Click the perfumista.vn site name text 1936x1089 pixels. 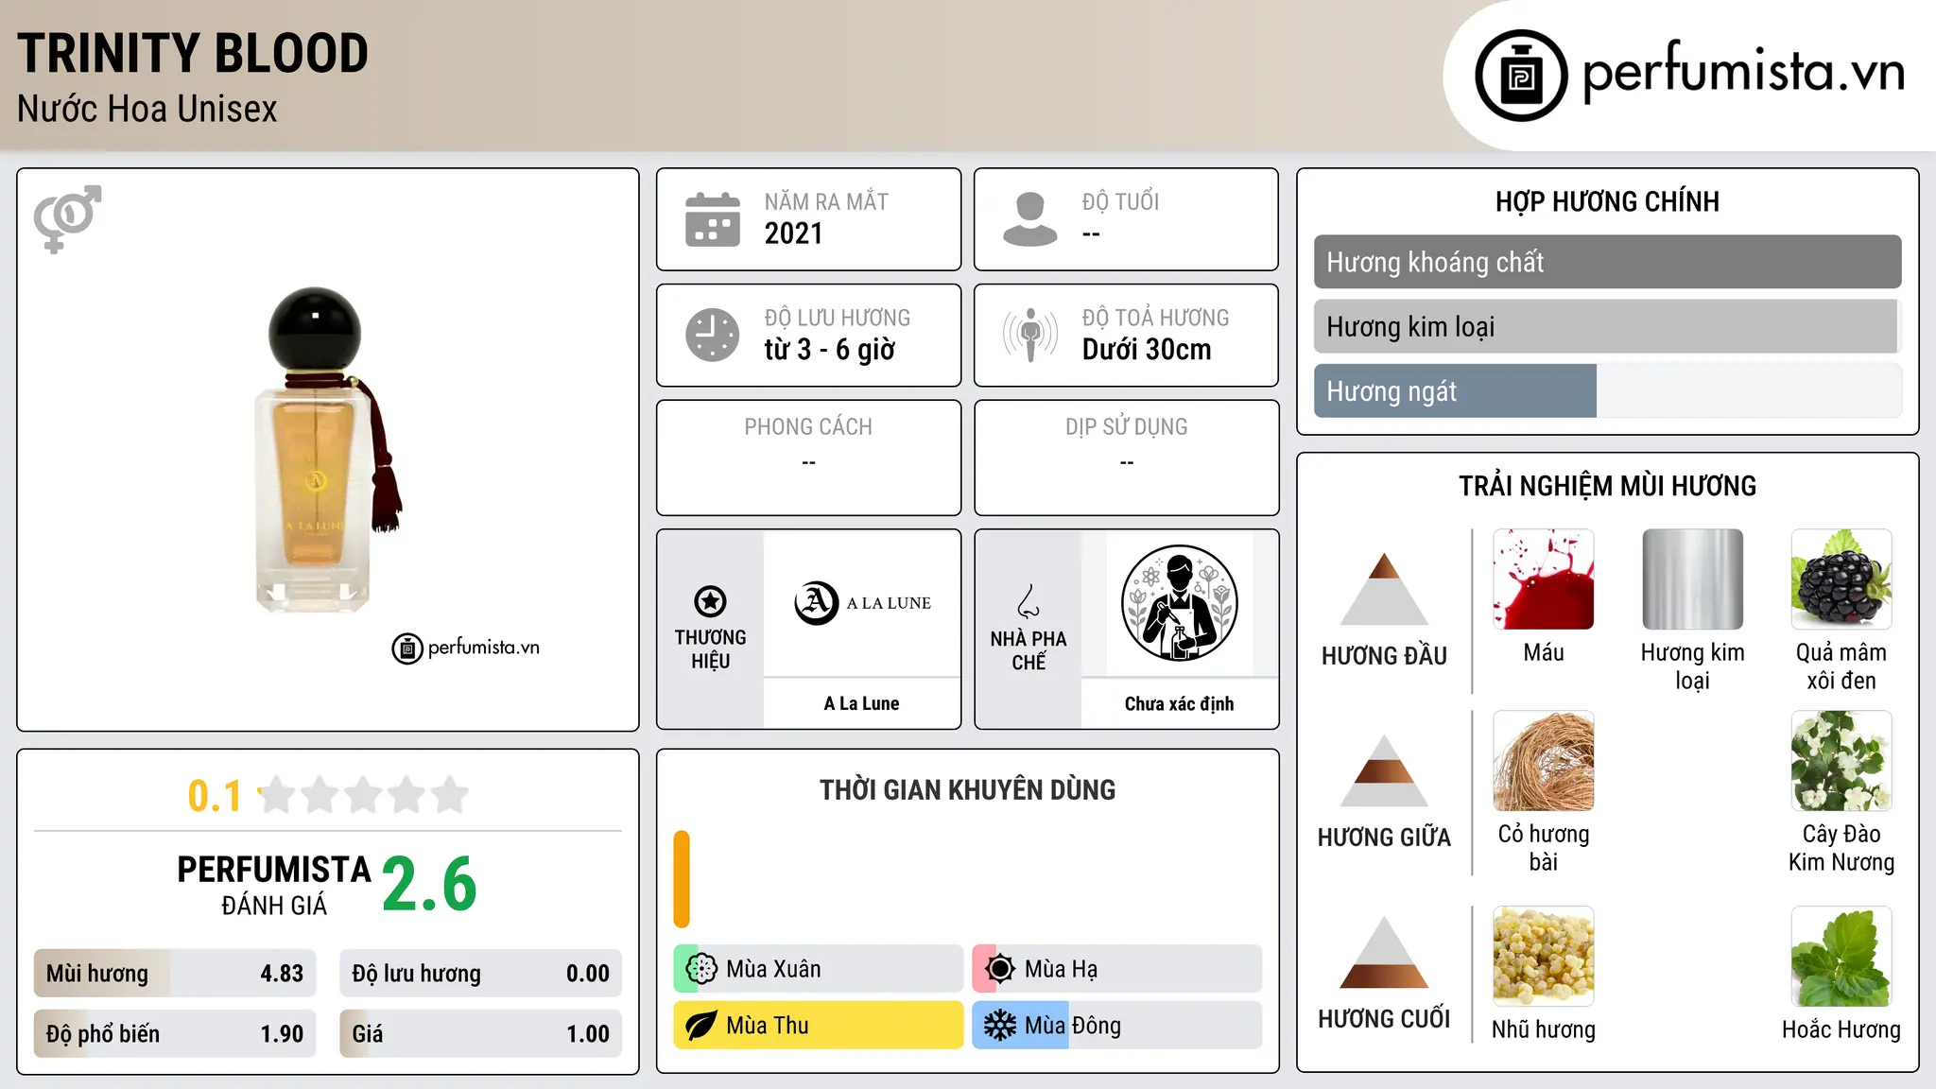1743,72
